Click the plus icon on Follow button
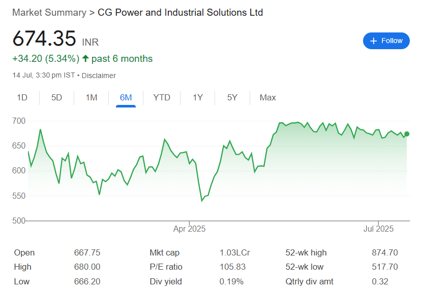Viewport: 421px width, 293px height. click(x=374, y=41)
